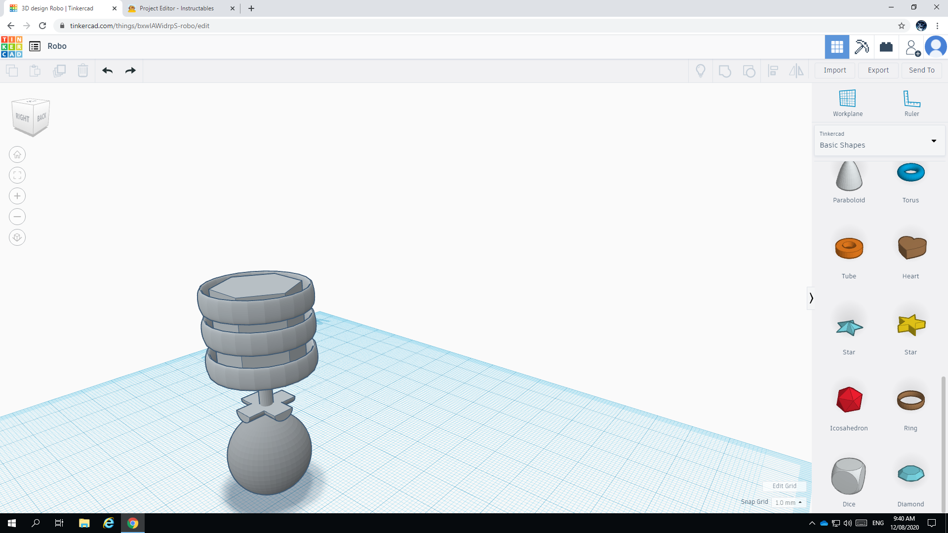The image size is (948, 533).
Task: Click the Ungroup shapes icon
Action: coord(749,71)
